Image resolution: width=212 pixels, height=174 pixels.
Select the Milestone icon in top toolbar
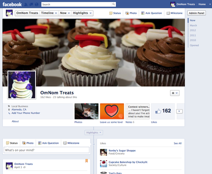tap(168, 13)
